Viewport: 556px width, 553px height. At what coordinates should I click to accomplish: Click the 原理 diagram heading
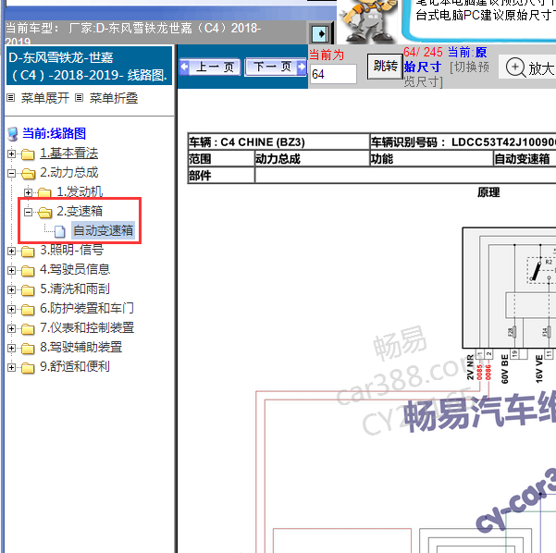coord(488,192)
